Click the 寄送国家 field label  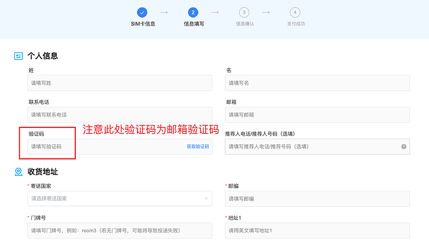coord(40,186)
